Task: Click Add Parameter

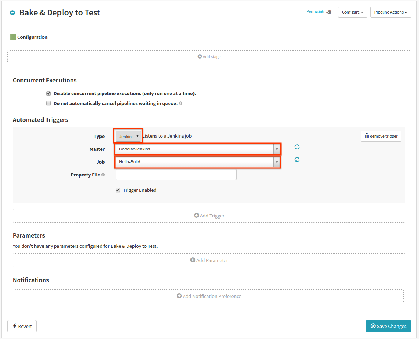Action: (209, 260)
